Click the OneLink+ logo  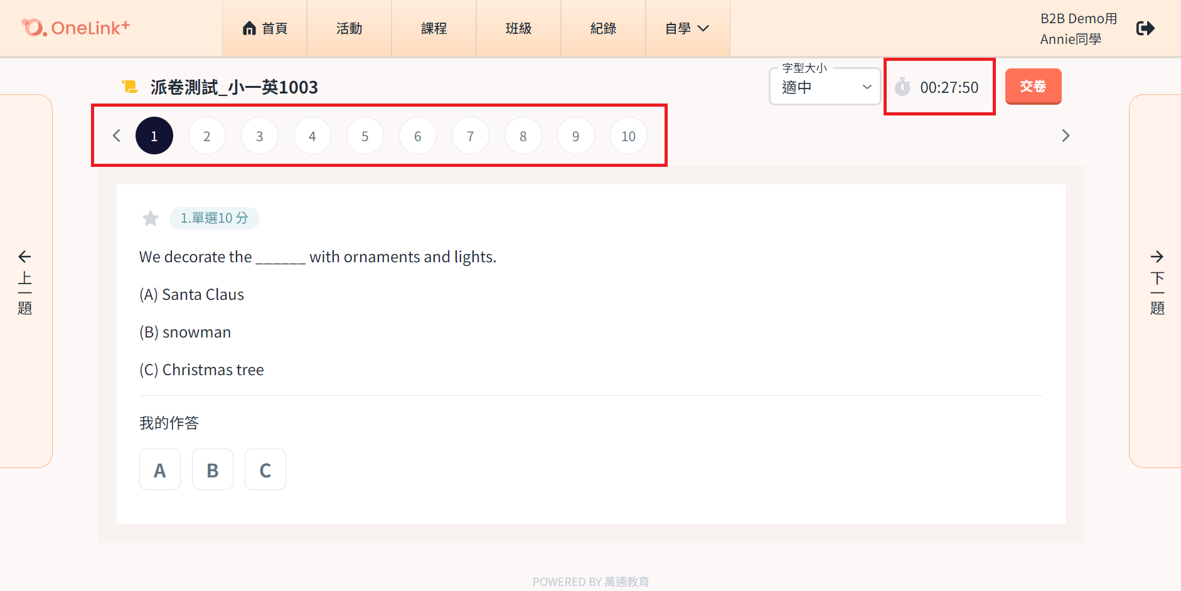[76, 28]
